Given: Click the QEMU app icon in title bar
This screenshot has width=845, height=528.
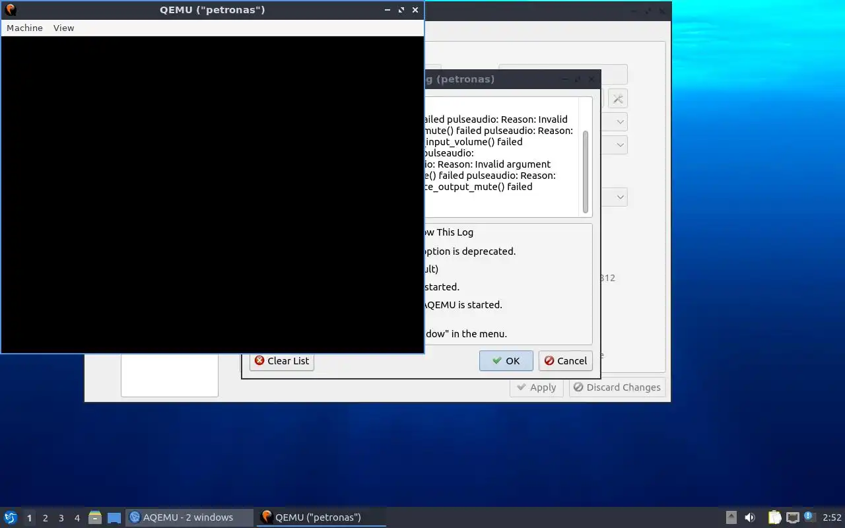Looking at the screenshot, I should pos(10,9).
